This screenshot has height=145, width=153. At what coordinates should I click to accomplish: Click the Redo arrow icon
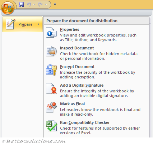click(x=40, y=5)
